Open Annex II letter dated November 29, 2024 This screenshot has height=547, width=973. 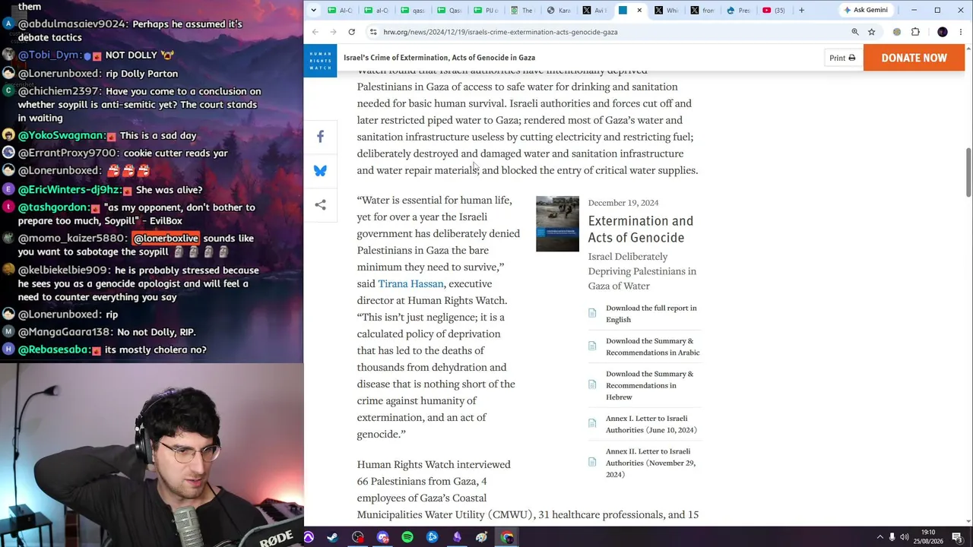coord(650,463)
